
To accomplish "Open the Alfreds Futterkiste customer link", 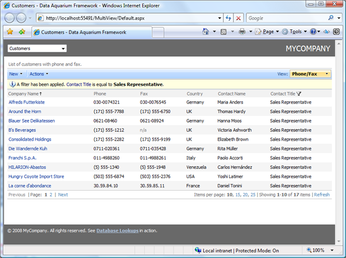I will (27, 102).
